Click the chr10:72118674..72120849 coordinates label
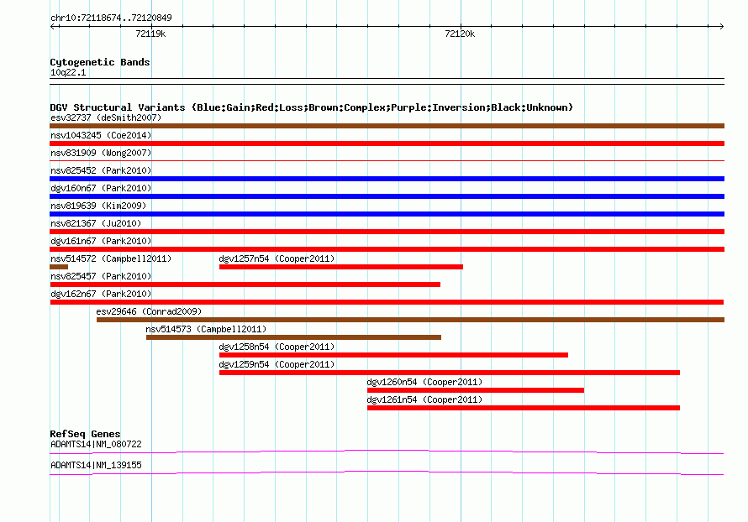This screenshot has height=522, width=748. tap(111, 18)
